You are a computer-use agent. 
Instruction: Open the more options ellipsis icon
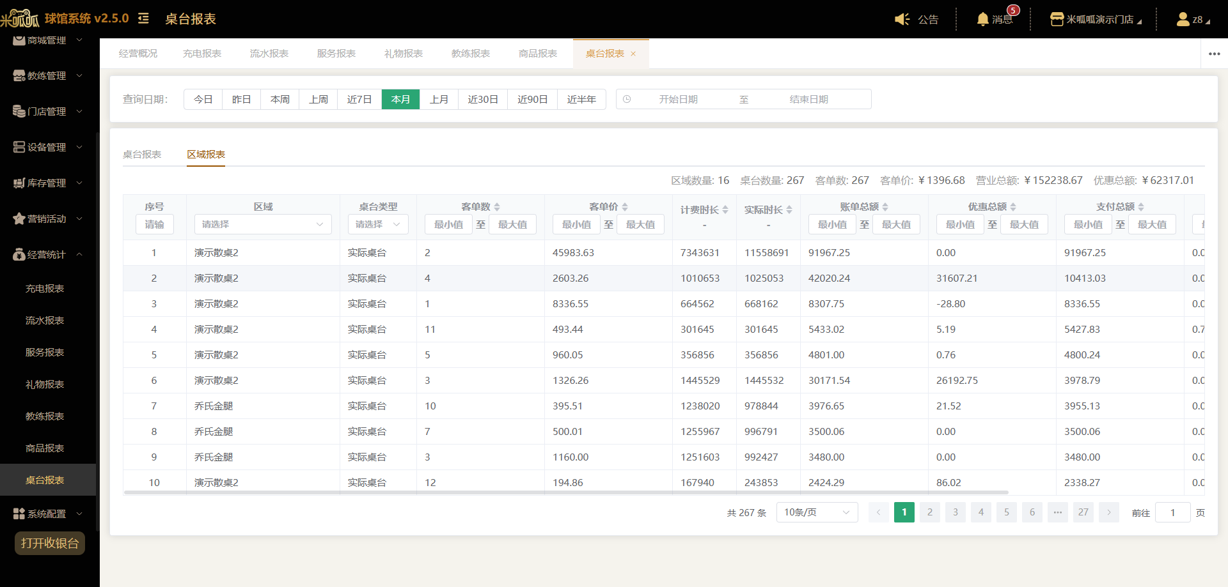pyautogui.click(x=1214, y=54)
